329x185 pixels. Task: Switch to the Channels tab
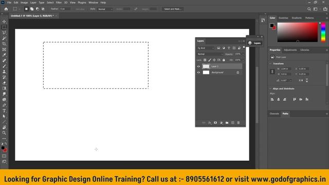(x=274, y=114)
